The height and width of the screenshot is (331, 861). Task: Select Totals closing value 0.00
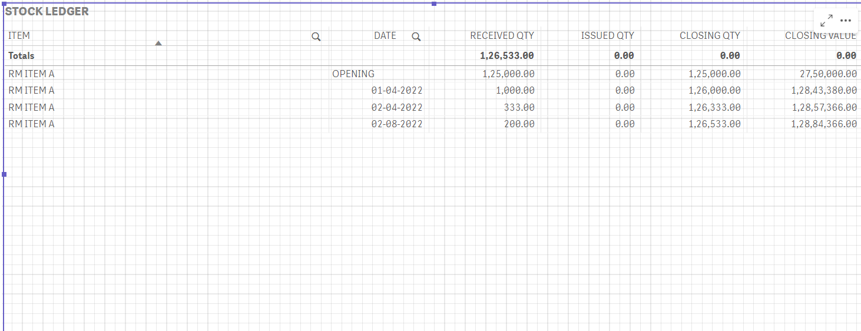point(846,55)
